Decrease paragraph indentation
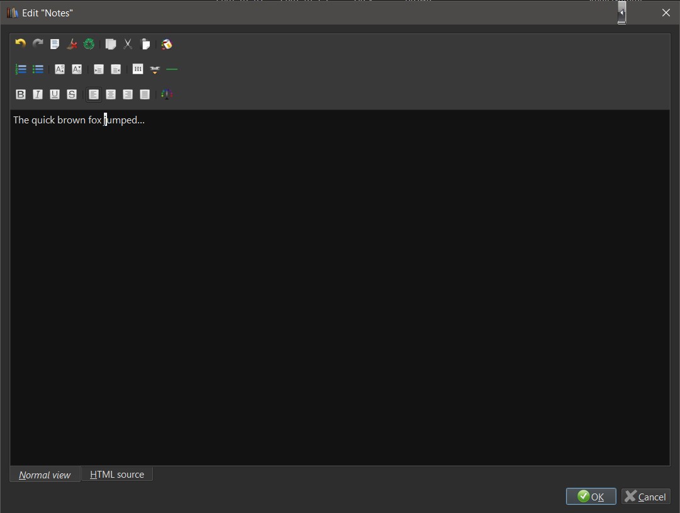Image resolution: width=680 pixels, height=513 pixels. click(116, 69)
